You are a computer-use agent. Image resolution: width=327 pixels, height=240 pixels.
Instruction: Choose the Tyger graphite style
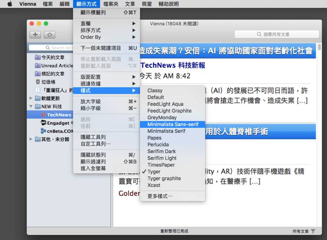(x=173, y=178)
